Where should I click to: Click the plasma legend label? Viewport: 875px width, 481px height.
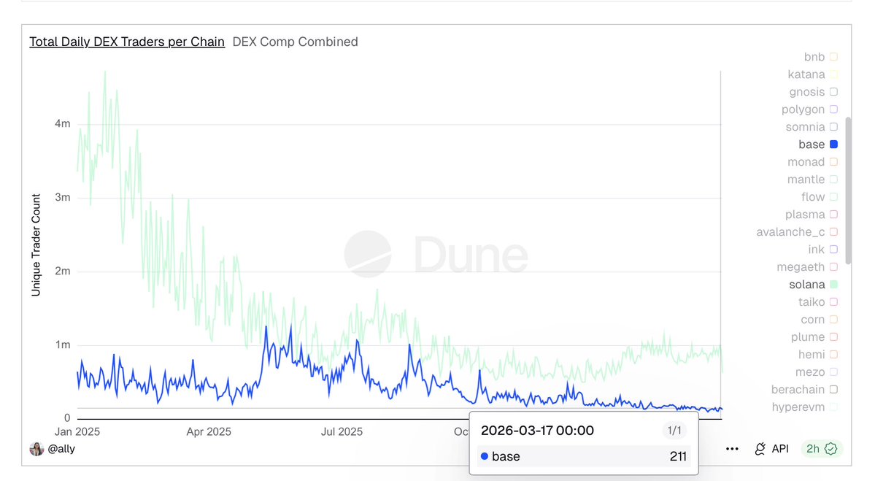point(805,215)
